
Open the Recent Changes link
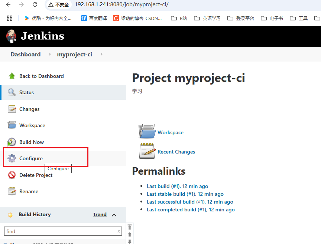click(176, 152)
